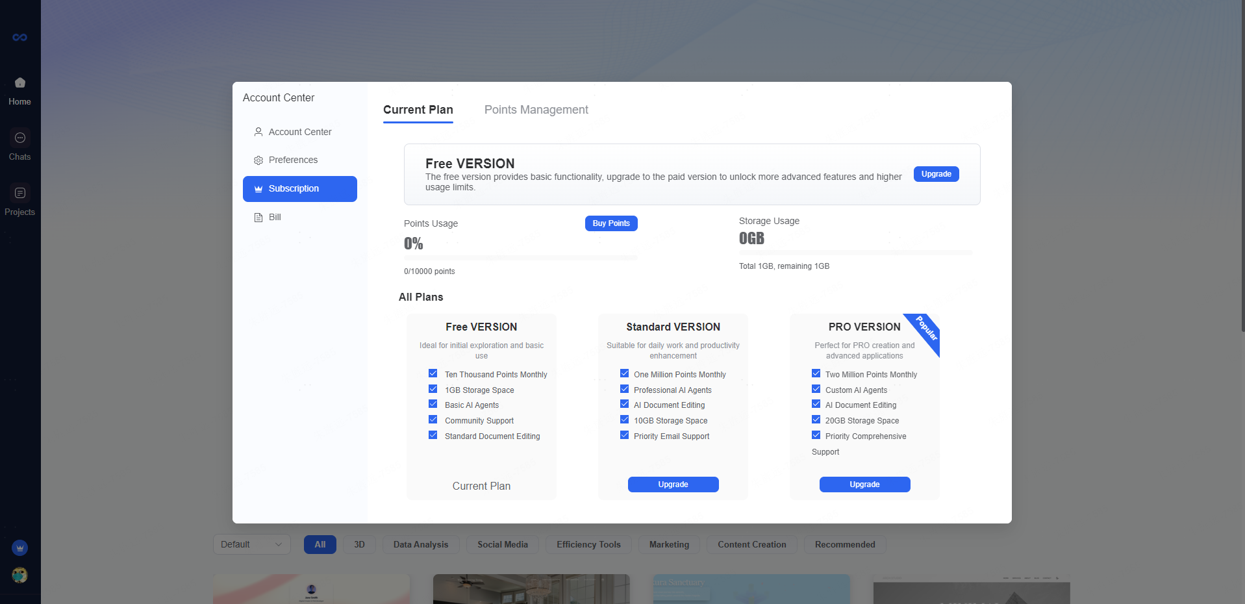The image size is (1245, 604).
Task: Click the Bill document icon
Action: pyautogui.click(x=258, y=218)
